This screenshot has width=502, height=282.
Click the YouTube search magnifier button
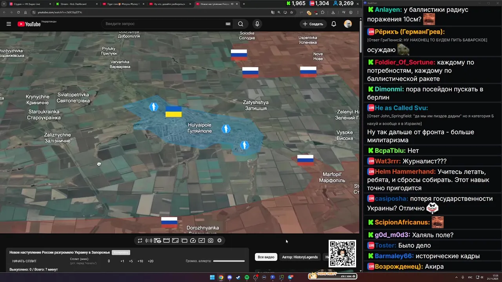240,24
